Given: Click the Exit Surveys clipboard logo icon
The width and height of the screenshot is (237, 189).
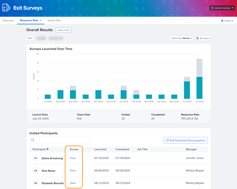Looking at the screenshot, I should click(x=6, y=8).
